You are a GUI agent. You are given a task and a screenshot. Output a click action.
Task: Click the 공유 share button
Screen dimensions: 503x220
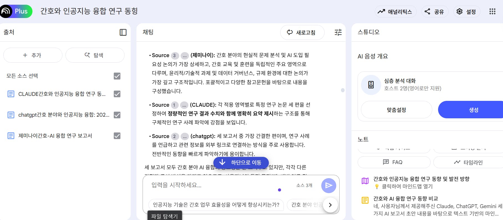point(434,12)
